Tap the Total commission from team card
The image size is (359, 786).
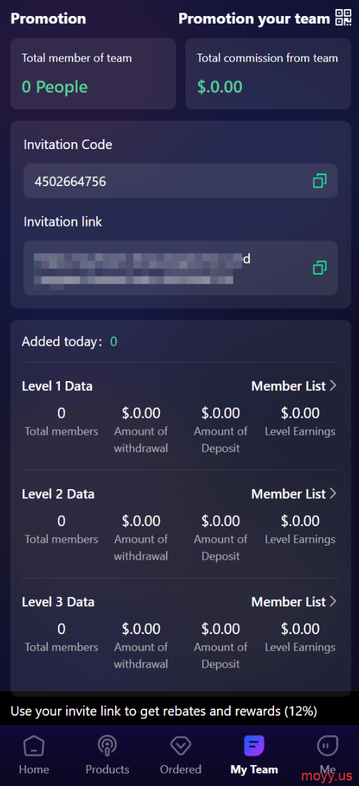tap(268, 74)
